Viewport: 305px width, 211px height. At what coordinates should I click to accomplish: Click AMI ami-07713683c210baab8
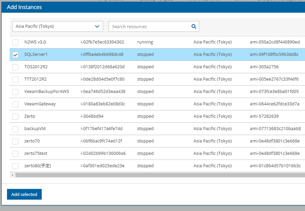pyautogui.click(x=275, y=128)
